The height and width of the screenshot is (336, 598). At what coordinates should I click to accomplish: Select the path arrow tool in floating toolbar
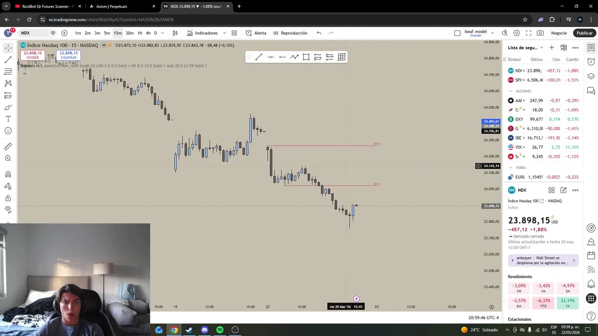294,57
